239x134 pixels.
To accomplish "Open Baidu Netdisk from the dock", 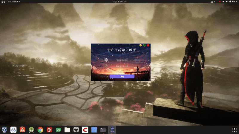I will click(13, 130).
